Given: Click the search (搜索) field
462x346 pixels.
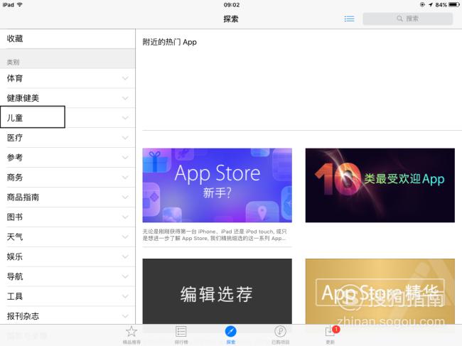Looking at the screenshot, I should (408, 18).
